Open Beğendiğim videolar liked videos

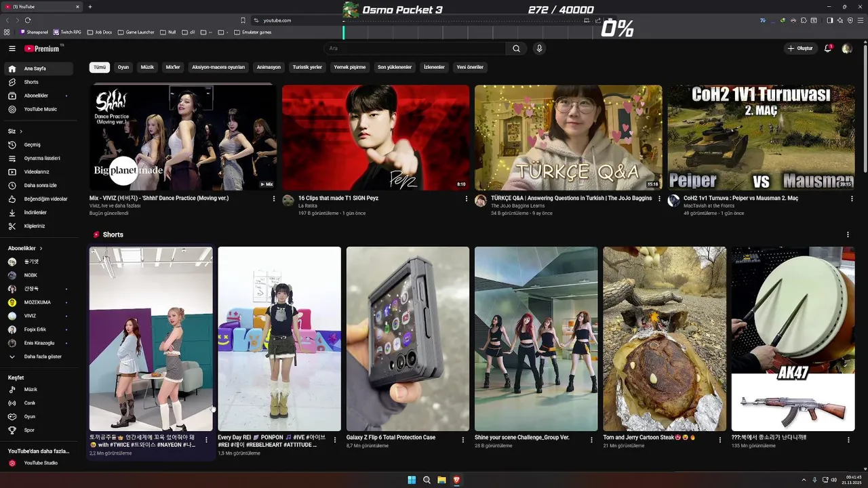click(38, 199)
